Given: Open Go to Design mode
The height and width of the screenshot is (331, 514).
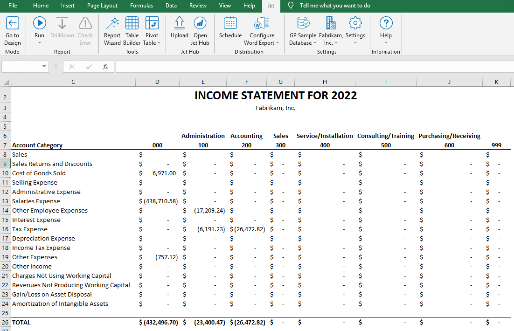Looking at the screenshot, I should 12,28.
